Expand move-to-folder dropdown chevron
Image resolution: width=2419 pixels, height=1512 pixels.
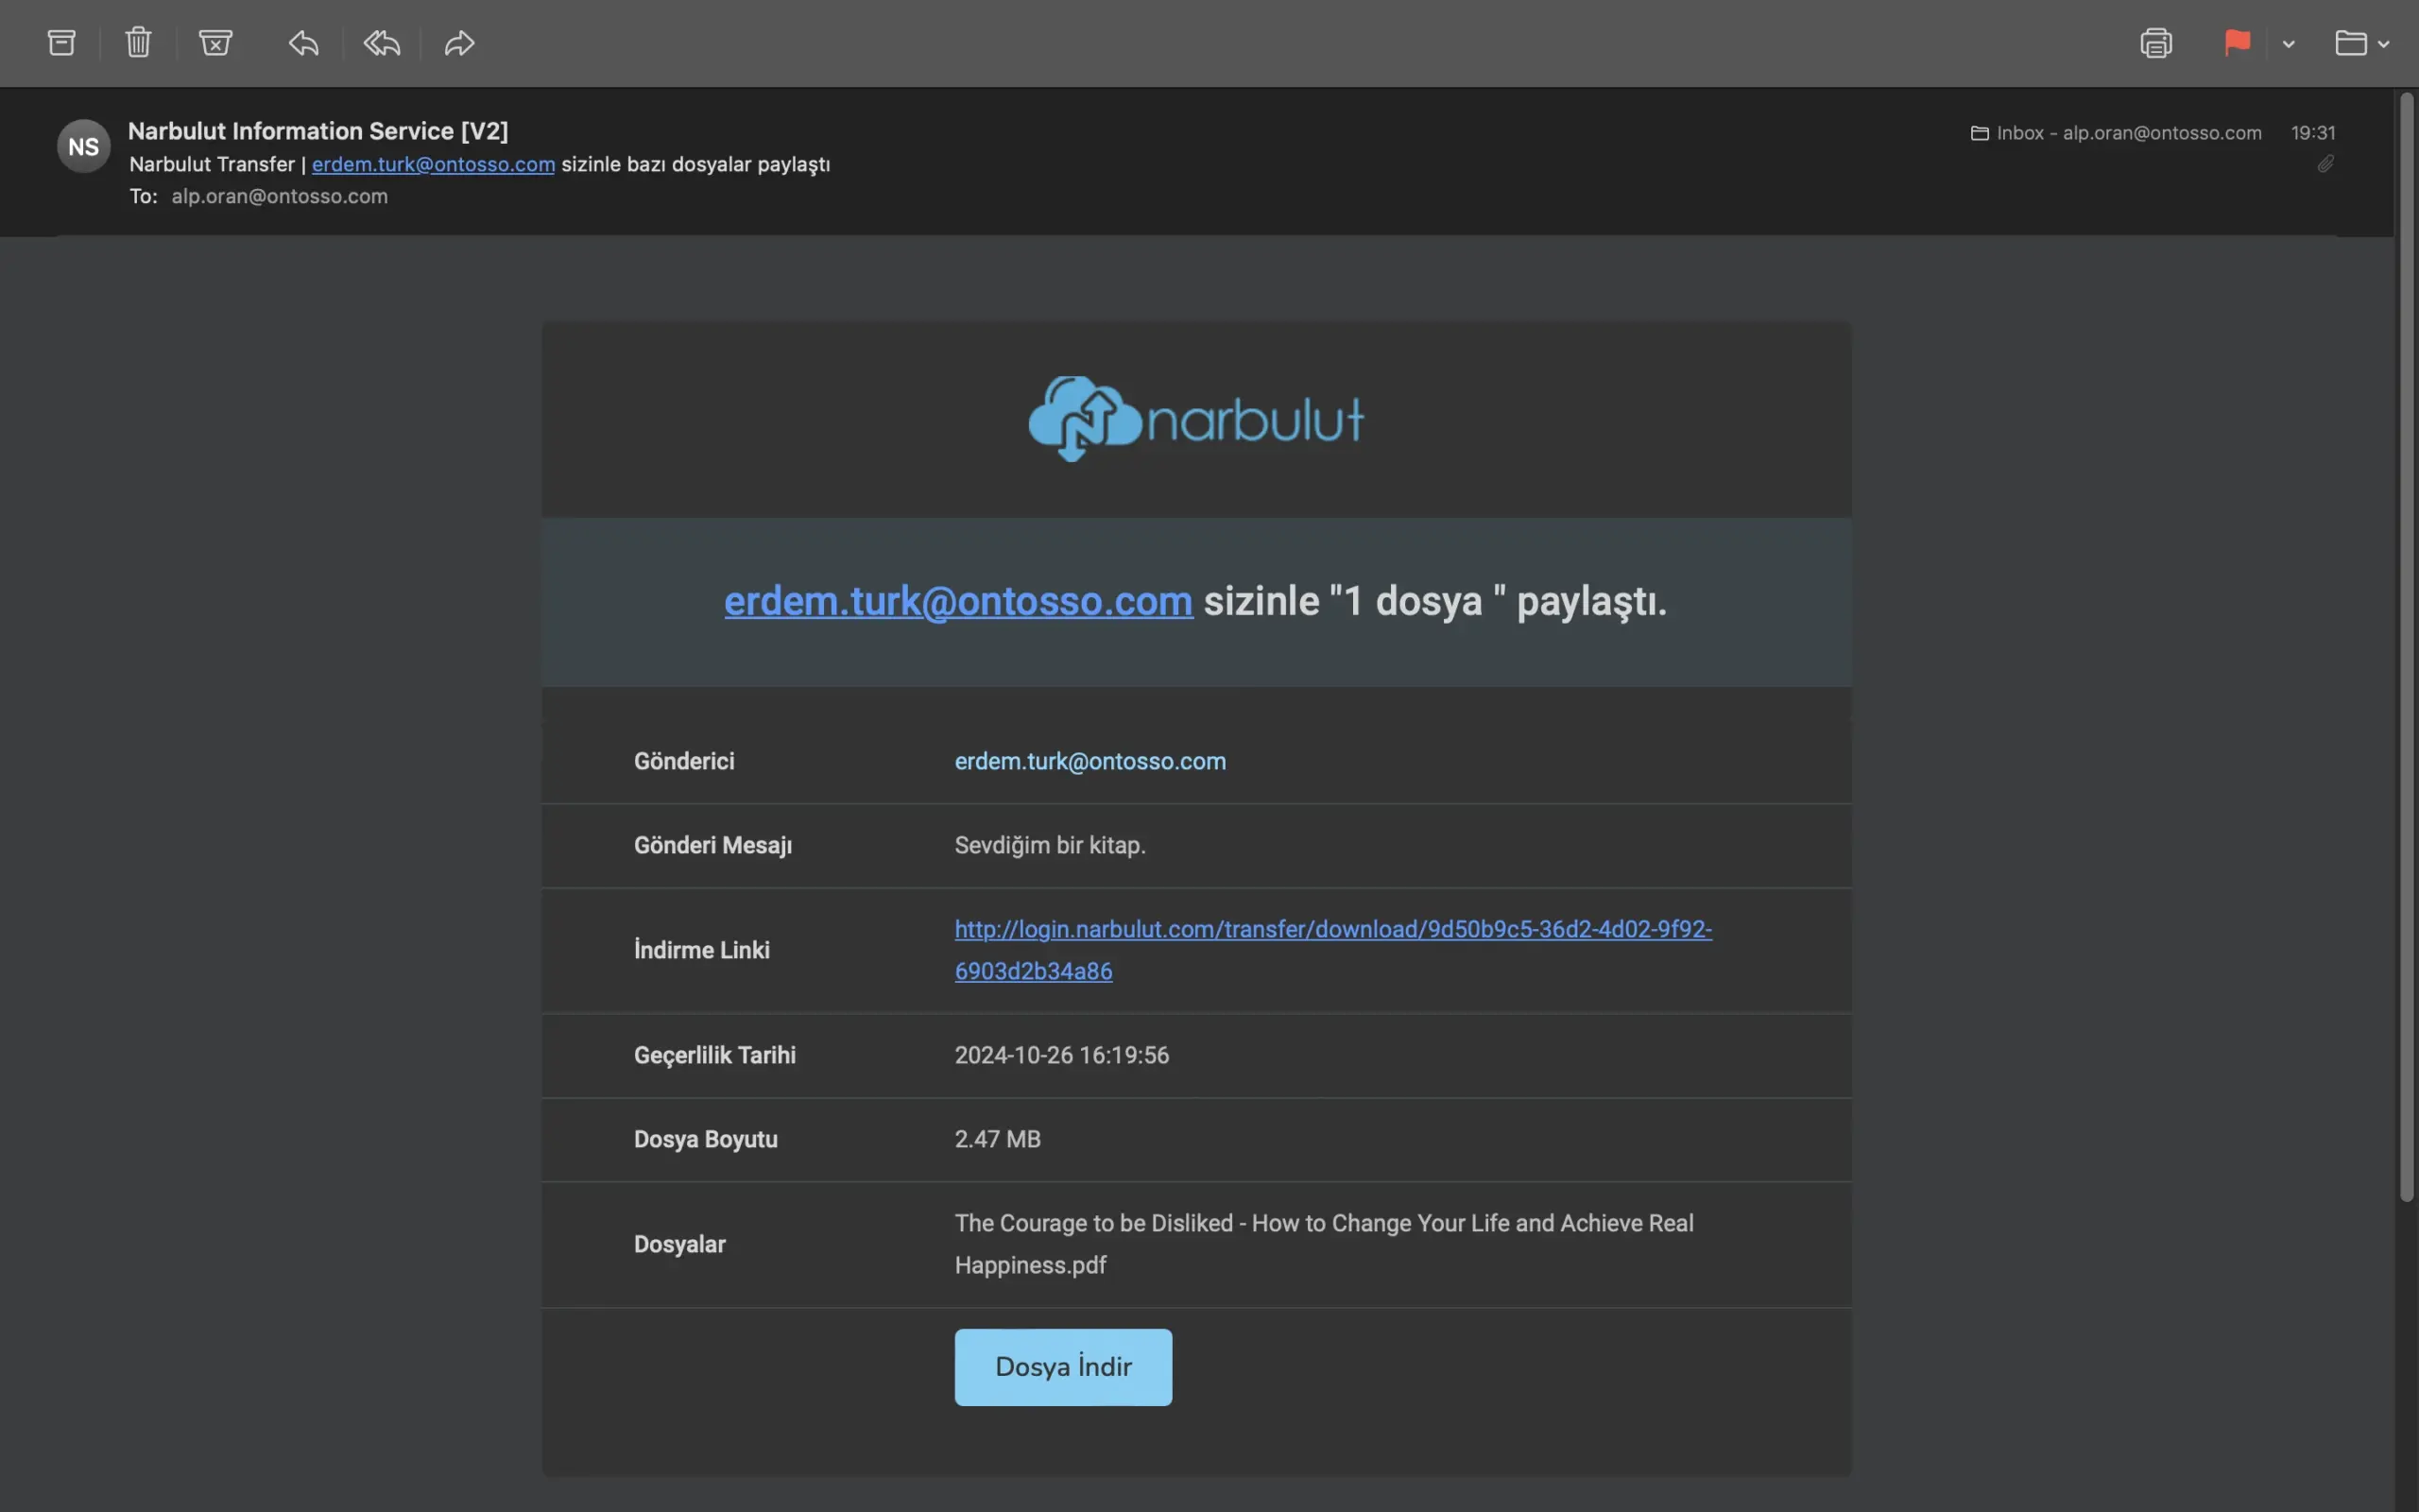(2384, 44)
